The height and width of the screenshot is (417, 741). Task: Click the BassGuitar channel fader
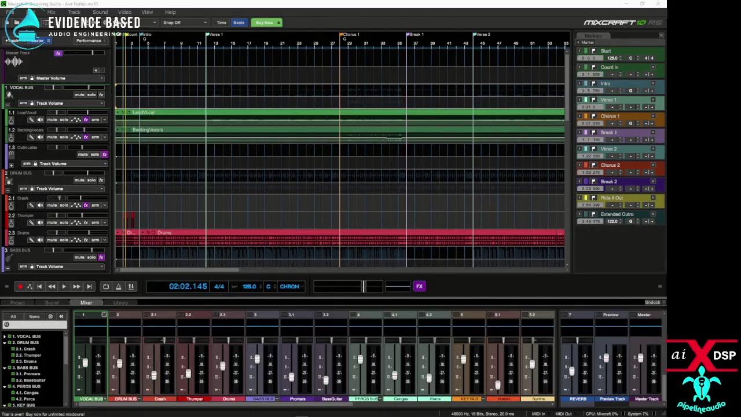[326, 381]
